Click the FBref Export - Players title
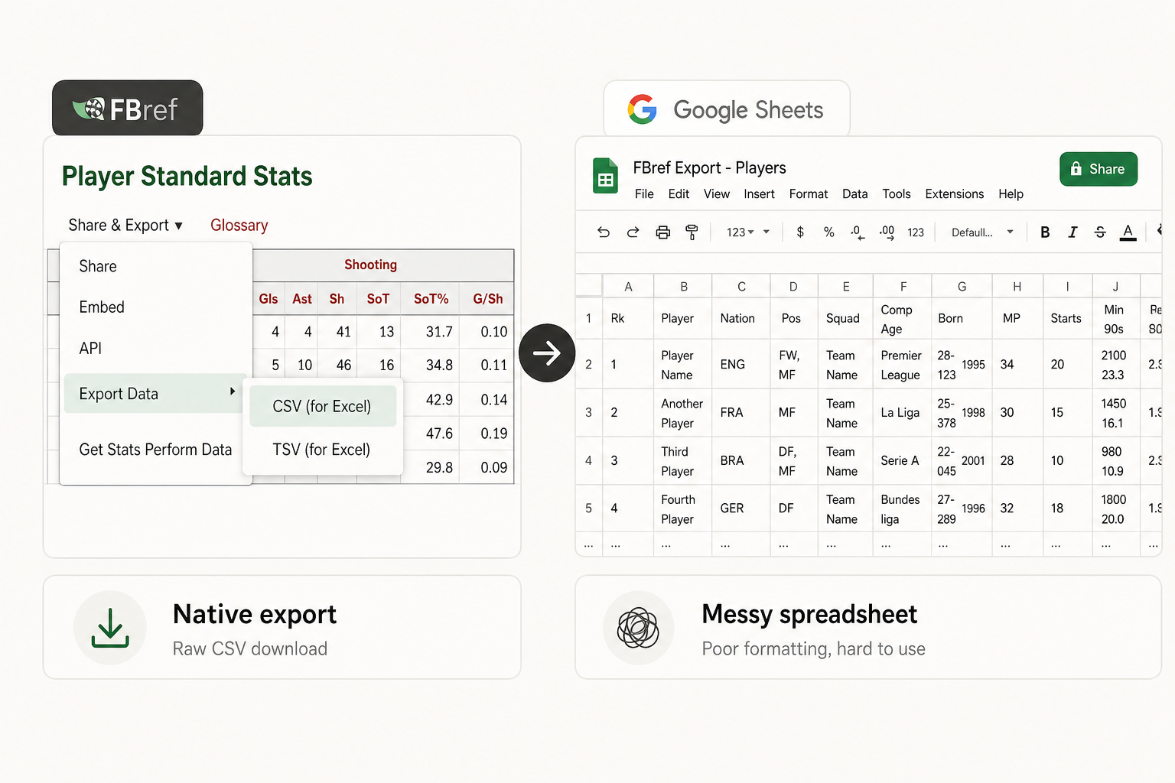This screenshot has width=1175, height=783. 709,167
